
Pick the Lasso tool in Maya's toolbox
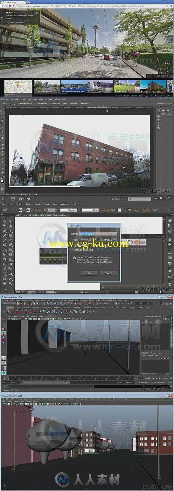click(x=4, y=323)
